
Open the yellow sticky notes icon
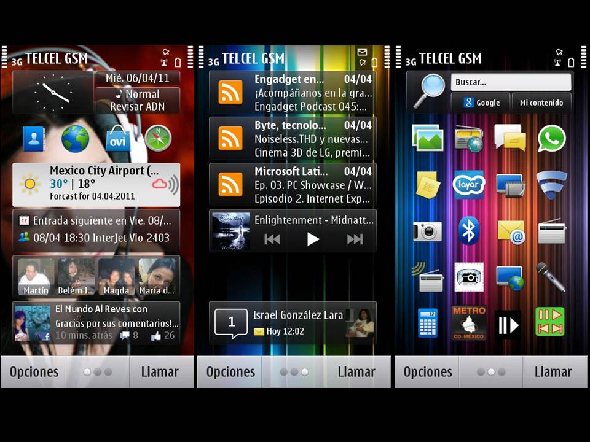pyautogui.click(x=428, y=184)
